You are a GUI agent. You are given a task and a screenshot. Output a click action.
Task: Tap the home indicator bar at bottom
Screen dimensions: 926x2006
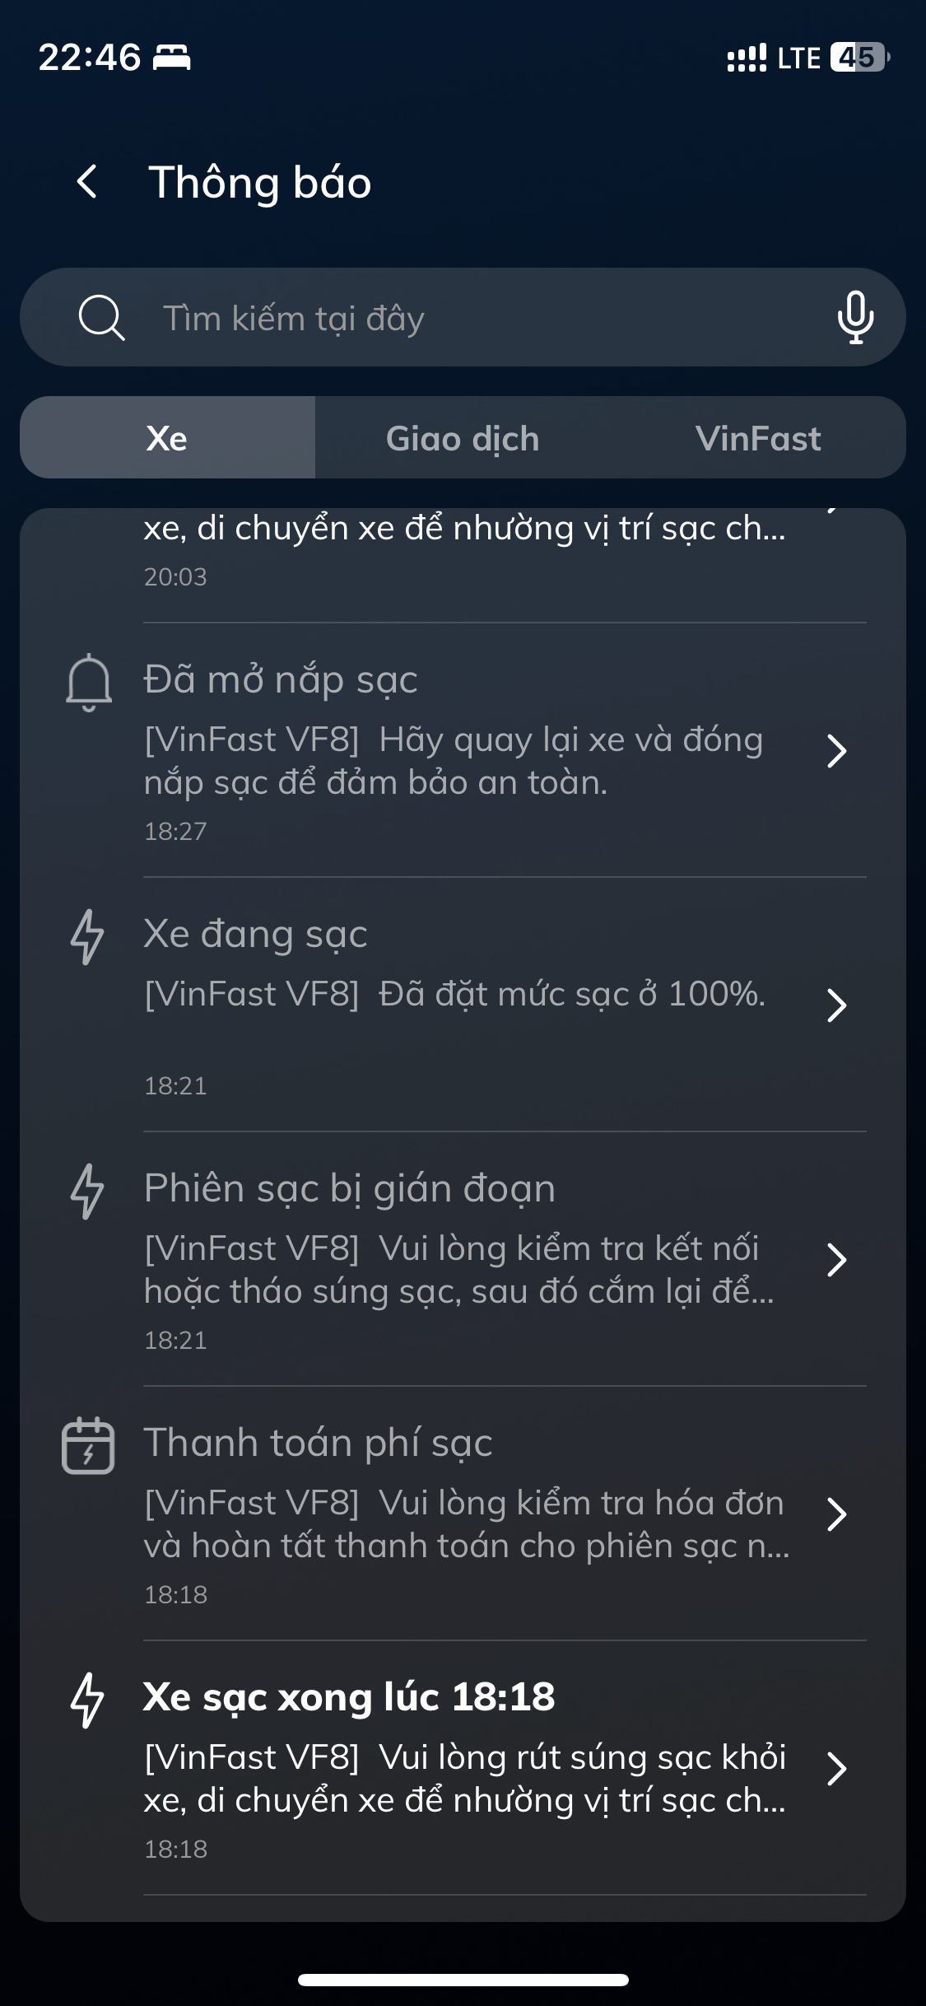coord(463,1980)
